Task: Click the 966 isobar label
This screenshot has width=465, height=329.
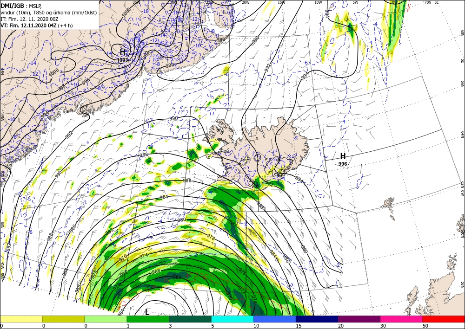Action: [177, 277]
